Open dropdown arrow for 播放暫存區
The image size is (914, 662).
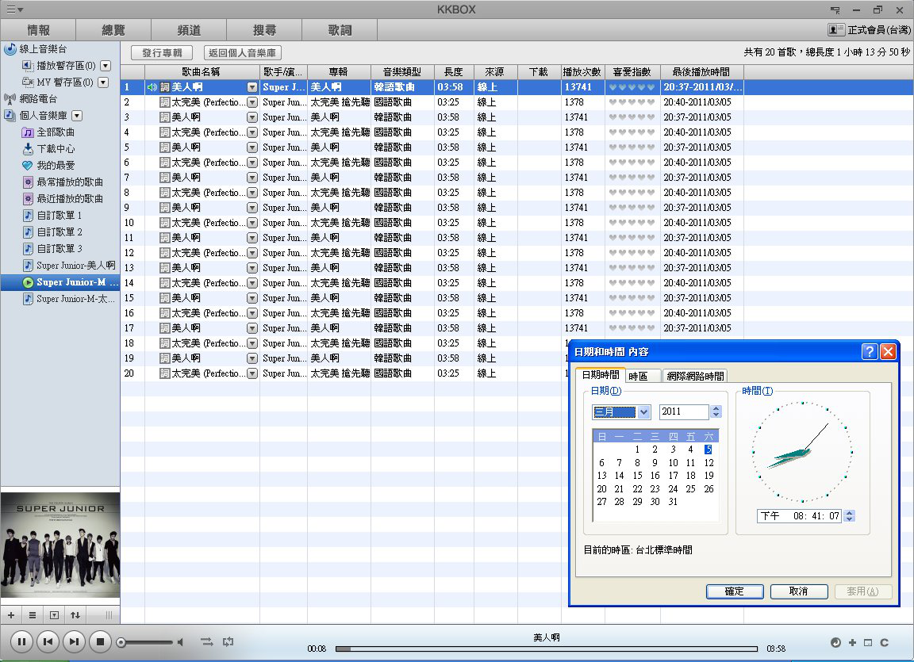106,66
